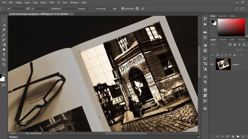Image resolution: width=248 pixels, height=139 pixels.
Task: Select the Layer 0 thumbnail
Action: coord(223,64)
